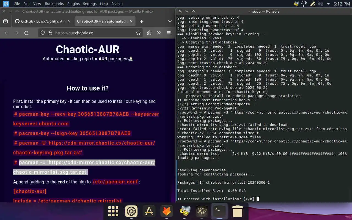Open a new Firefox tab with plus
This screenshot has width=352, height=220.
(141, 21)
